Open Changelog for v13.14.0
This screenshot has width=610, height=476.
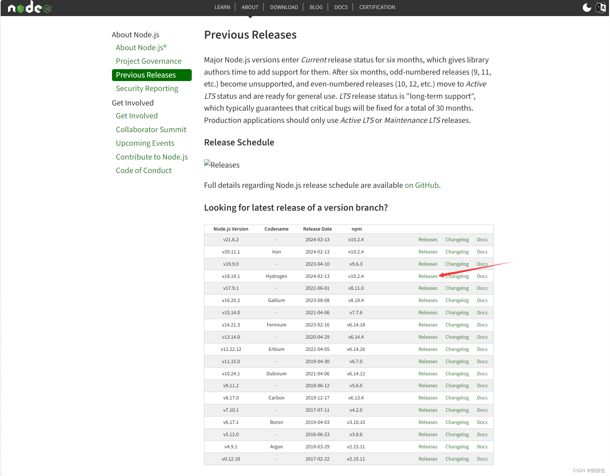[457, 337]
